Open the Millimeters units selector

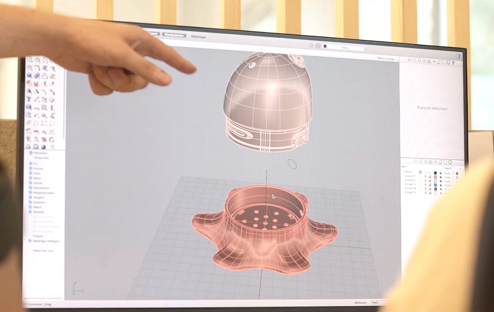[x=360, y=302]
